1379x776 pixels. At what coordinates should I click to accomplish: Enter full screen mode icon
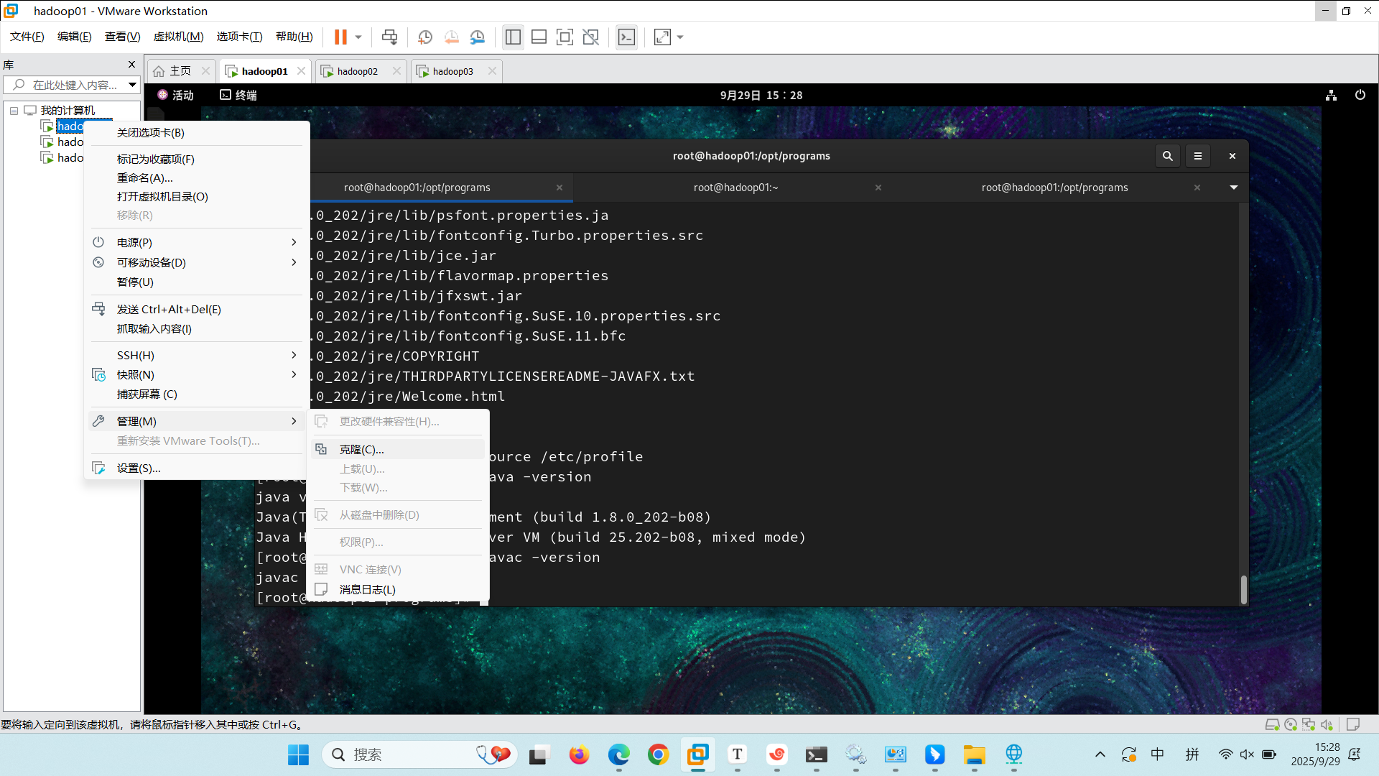(565, 37)
